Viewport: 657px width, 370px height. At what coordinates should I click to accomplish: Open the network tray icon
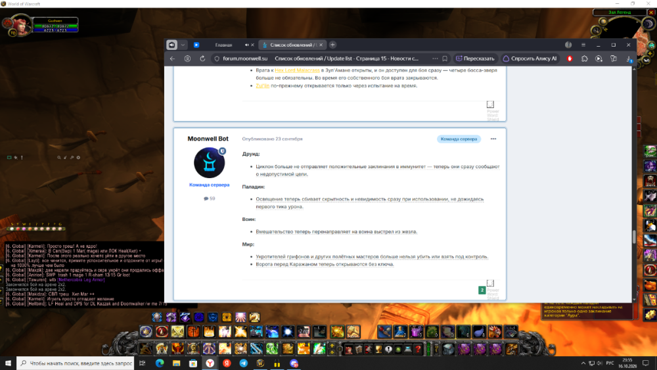(x=592, y=363)
